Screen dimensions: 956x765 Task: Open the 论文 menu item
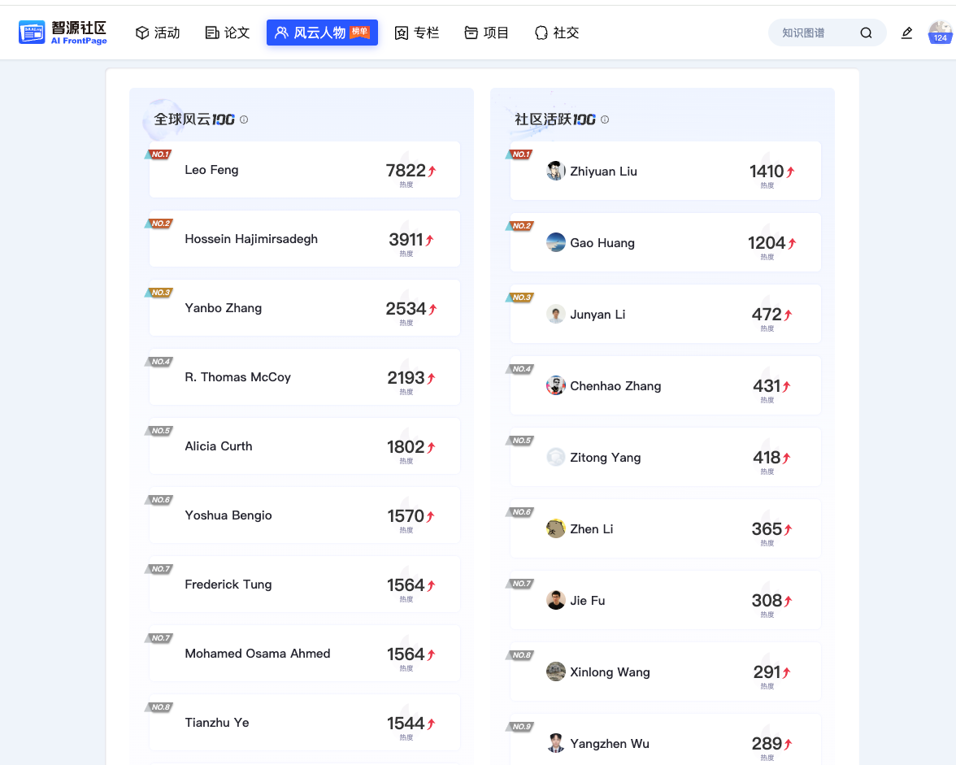click(228, 33)
